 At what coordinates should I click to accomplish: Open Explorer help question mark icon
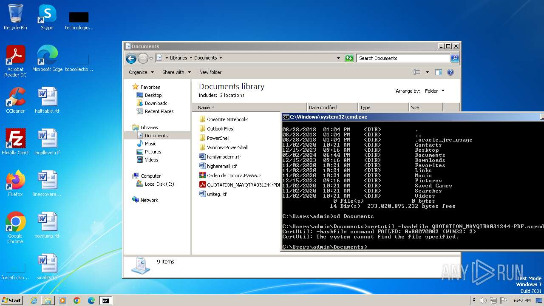(450, 72)
